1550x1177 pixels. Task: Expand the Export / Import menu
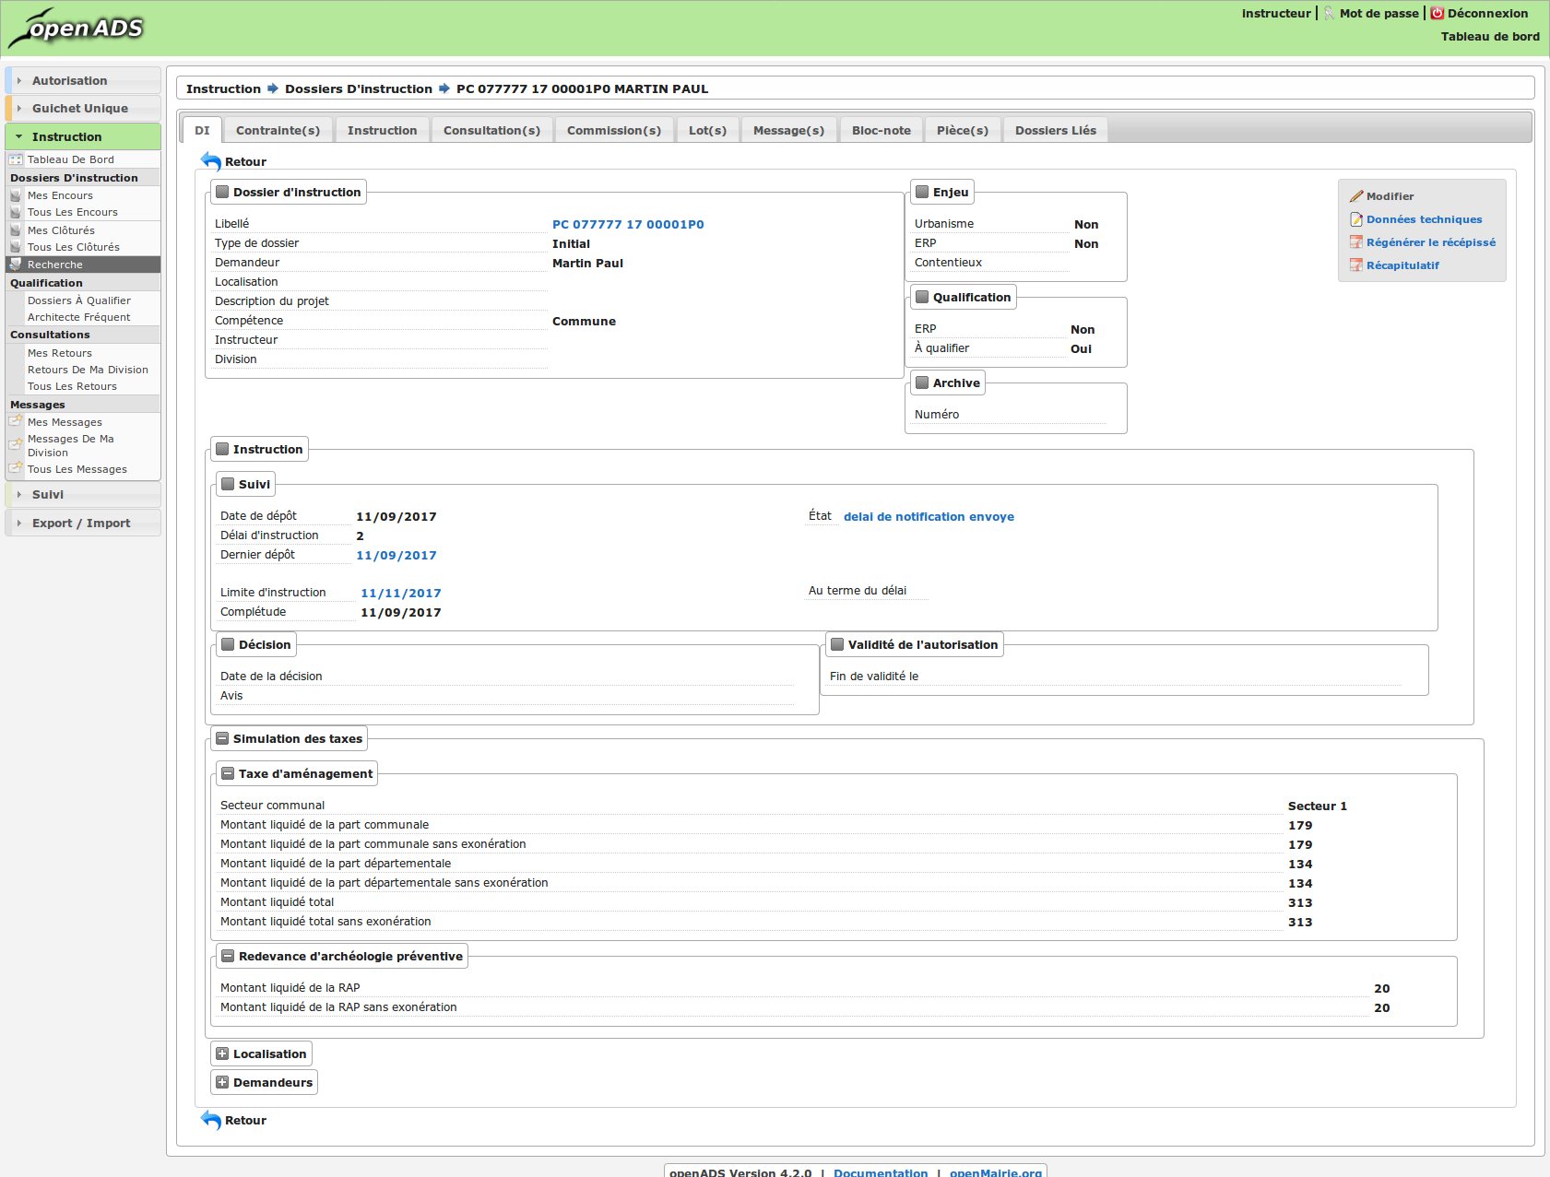[83, 524]
